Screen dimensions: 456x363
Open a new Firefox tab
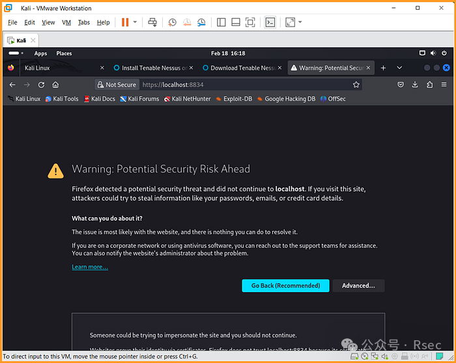coord(383,68)
